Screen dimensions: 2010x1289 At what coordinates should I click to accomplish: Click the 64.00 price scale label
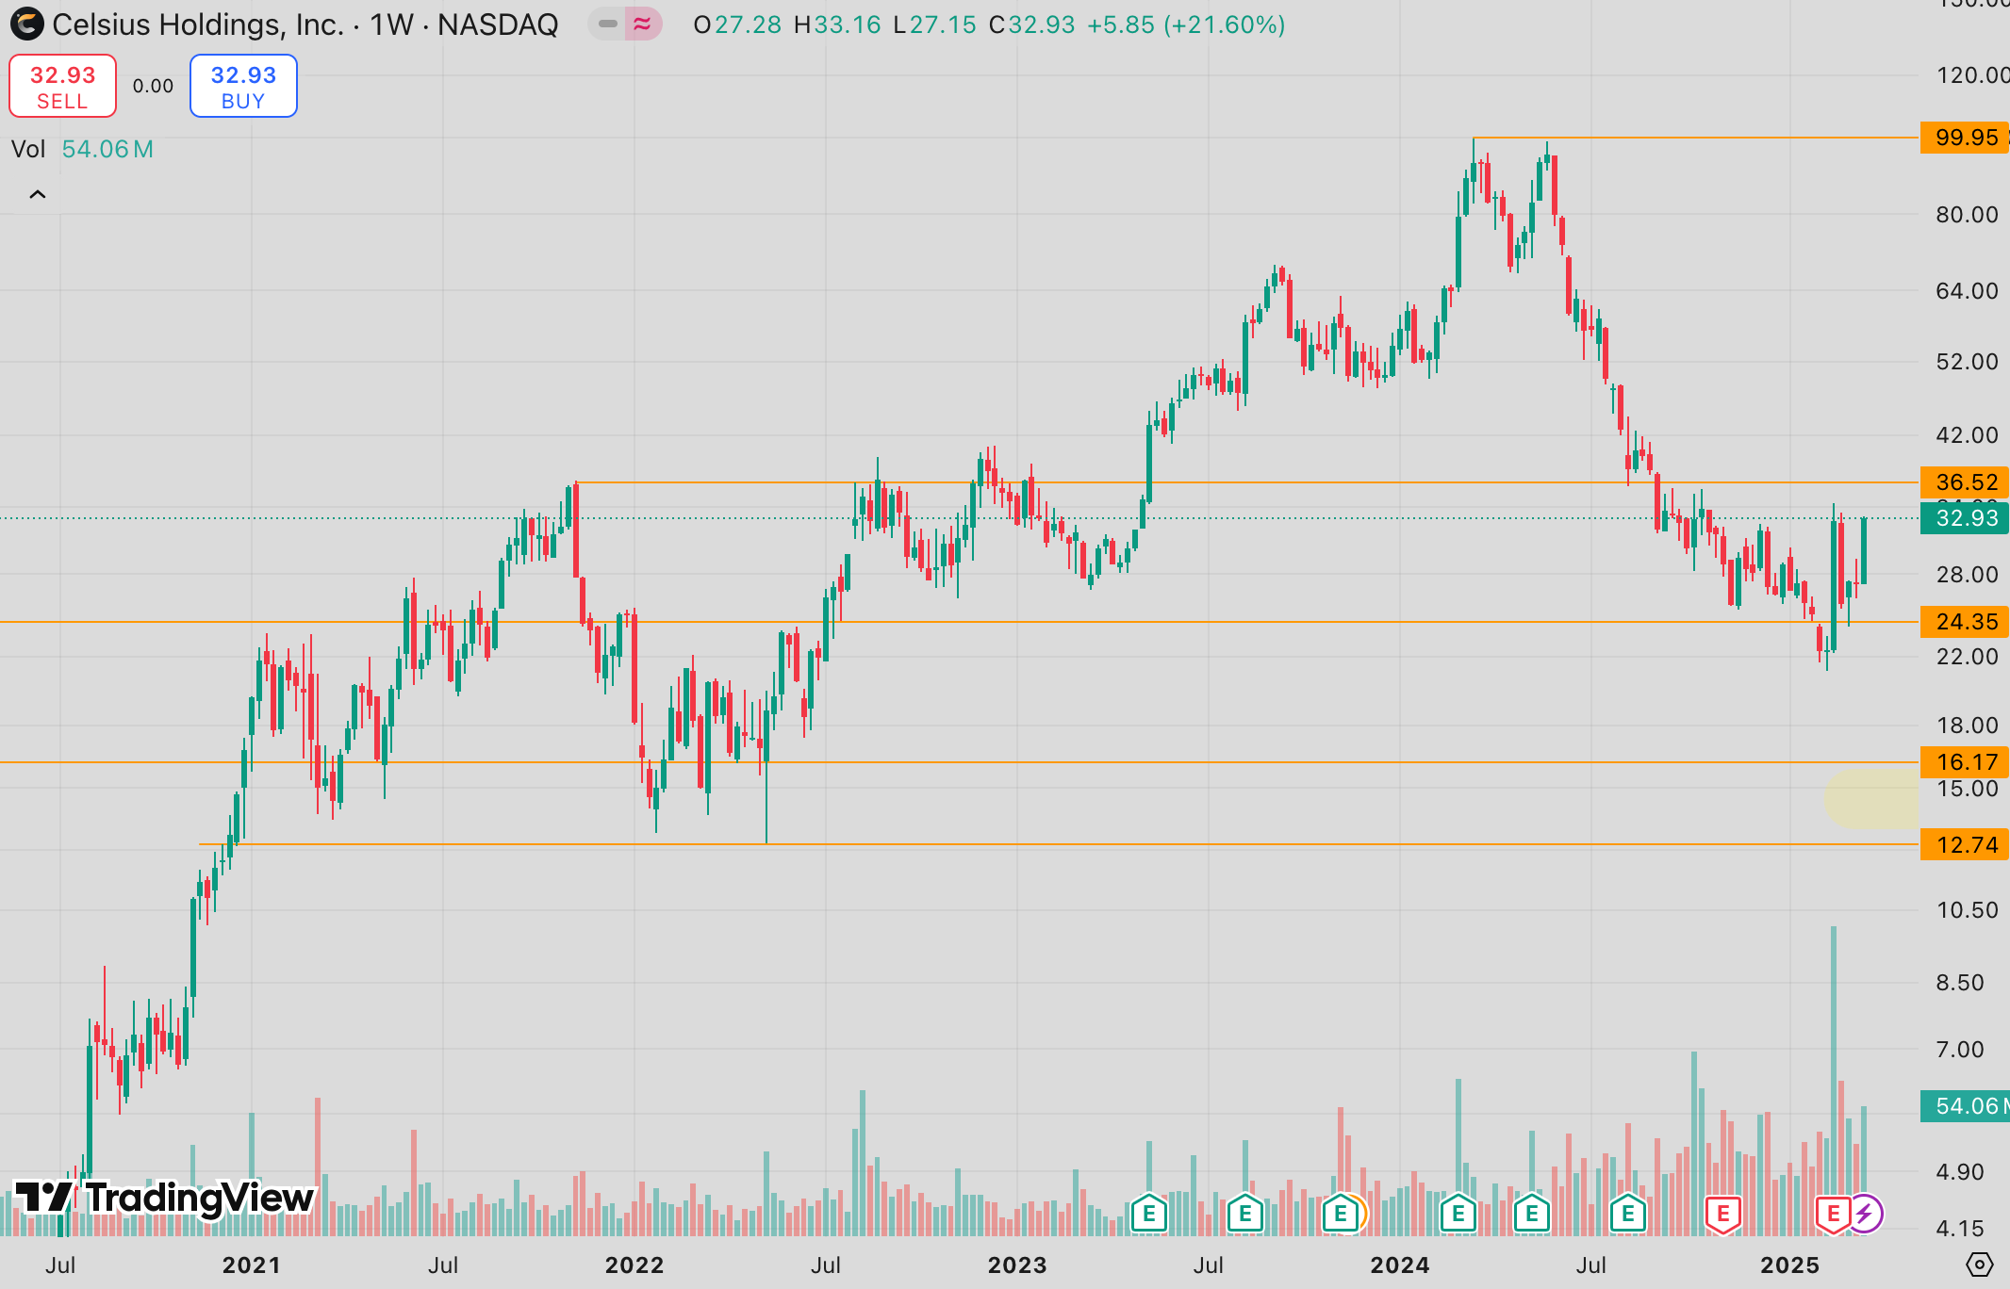point(1967,291)
